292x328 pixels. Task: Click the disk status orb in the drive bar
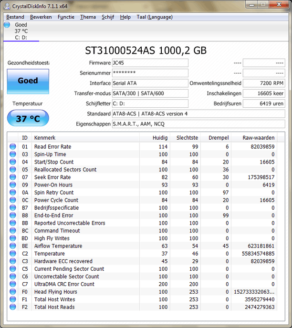coord(7,25)
